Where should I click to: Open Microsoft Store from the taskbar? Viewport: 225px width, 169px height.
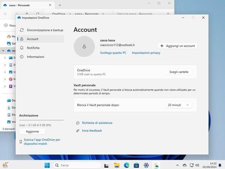click(136, 165)
